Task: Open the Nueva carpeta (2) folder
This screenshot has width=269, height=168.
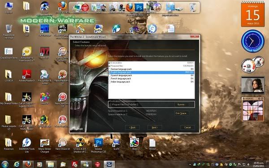Action: (x=9, y=123)
